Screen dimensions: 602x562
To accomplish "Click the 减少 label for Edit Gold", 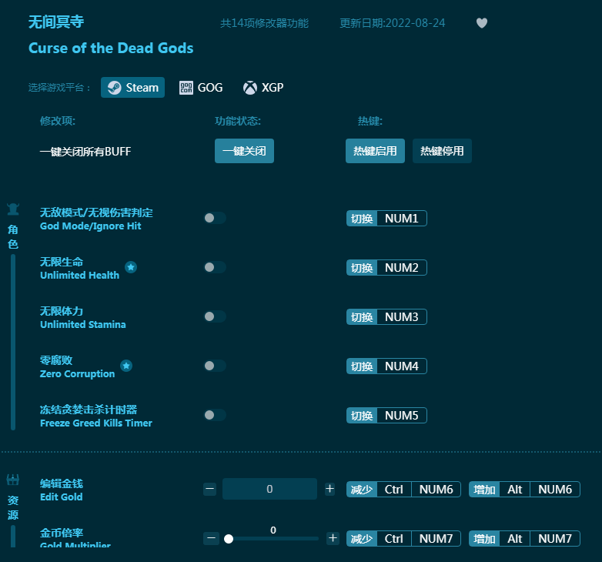I will click(x=362, y=490).
